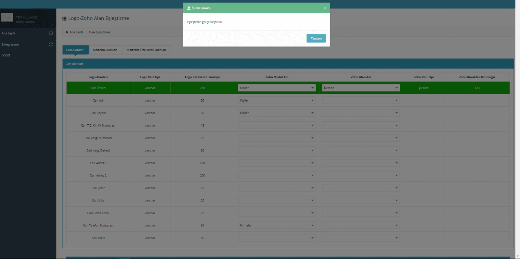
Task: Open Zoho Modül dropdown for Cari Posta Kodu
Action: coord(277,213)
